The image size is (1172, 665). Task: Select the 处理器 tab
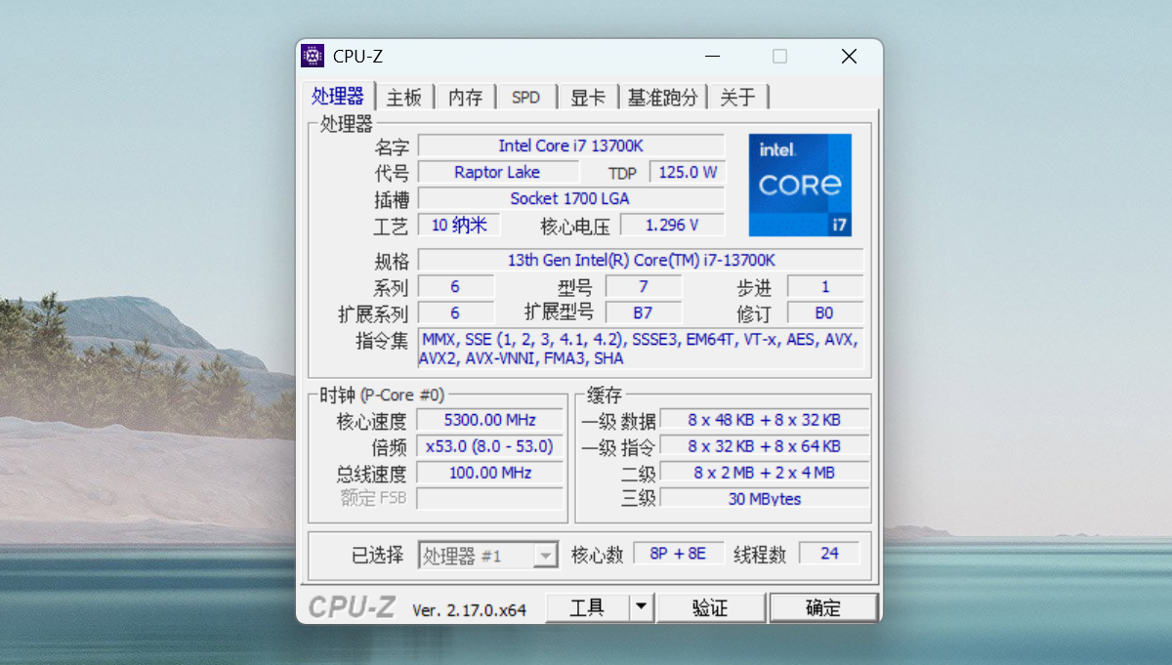(338, 97)
